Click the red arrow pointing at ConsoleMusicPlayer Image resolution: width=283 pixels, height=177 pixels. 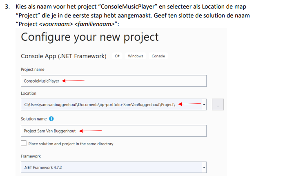point(73,81)
